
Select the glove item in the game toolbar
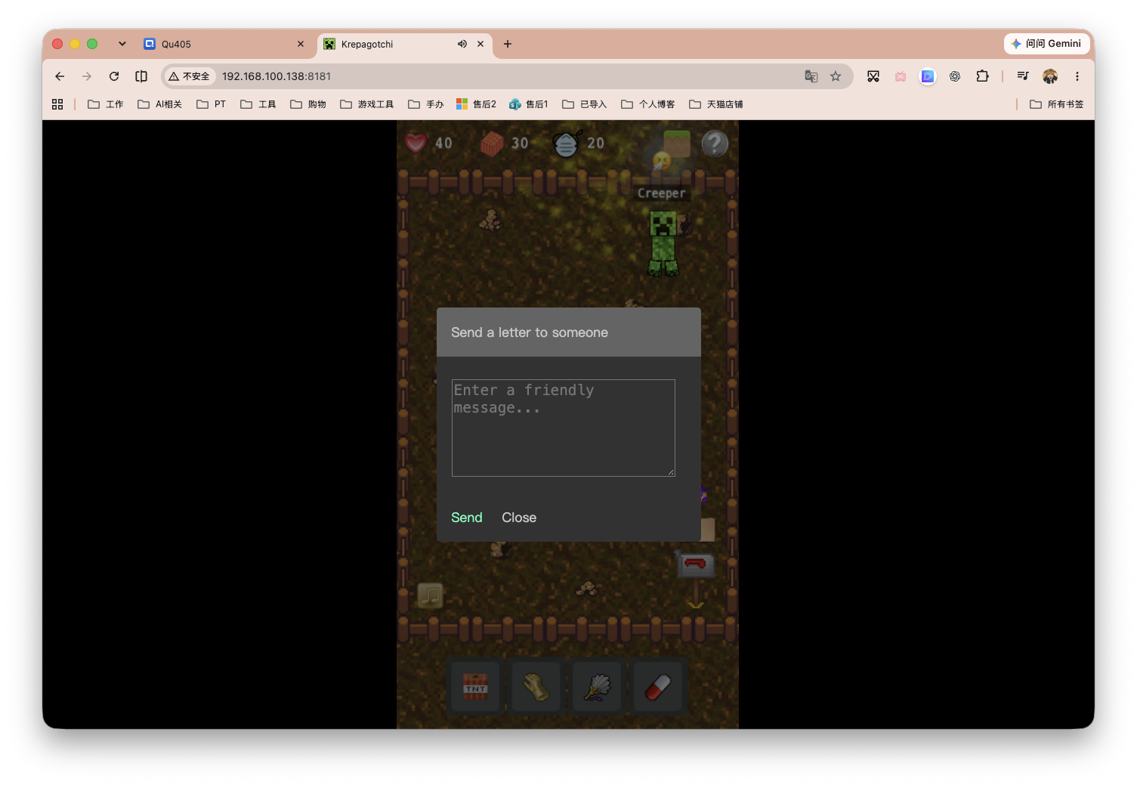click(x=536, y=687)
